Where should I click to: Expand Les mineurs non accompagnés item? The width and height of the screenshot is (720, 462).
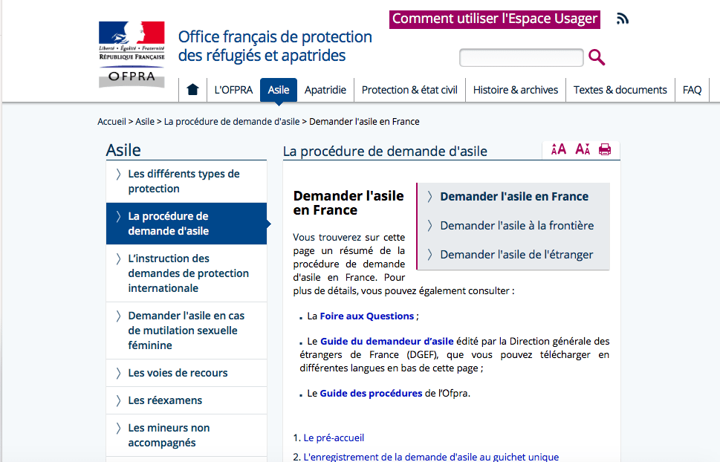point(169,435)
